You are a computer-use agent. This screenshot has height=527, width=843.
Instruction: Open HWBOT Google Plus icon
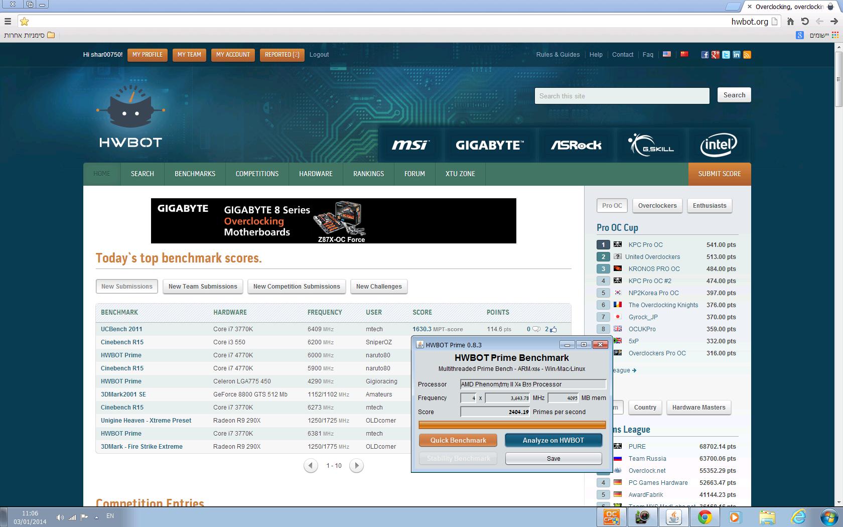tap(716, 55)
